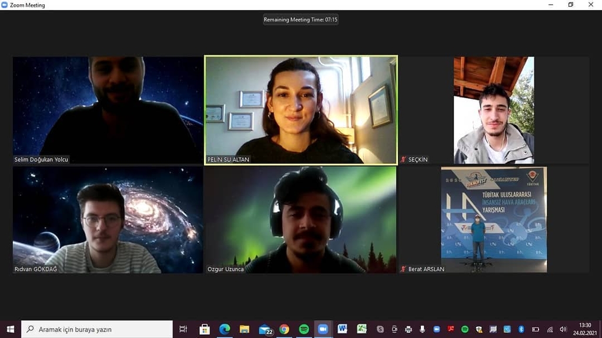Select Berat ARSLAN's video tile

coord(494,219)
